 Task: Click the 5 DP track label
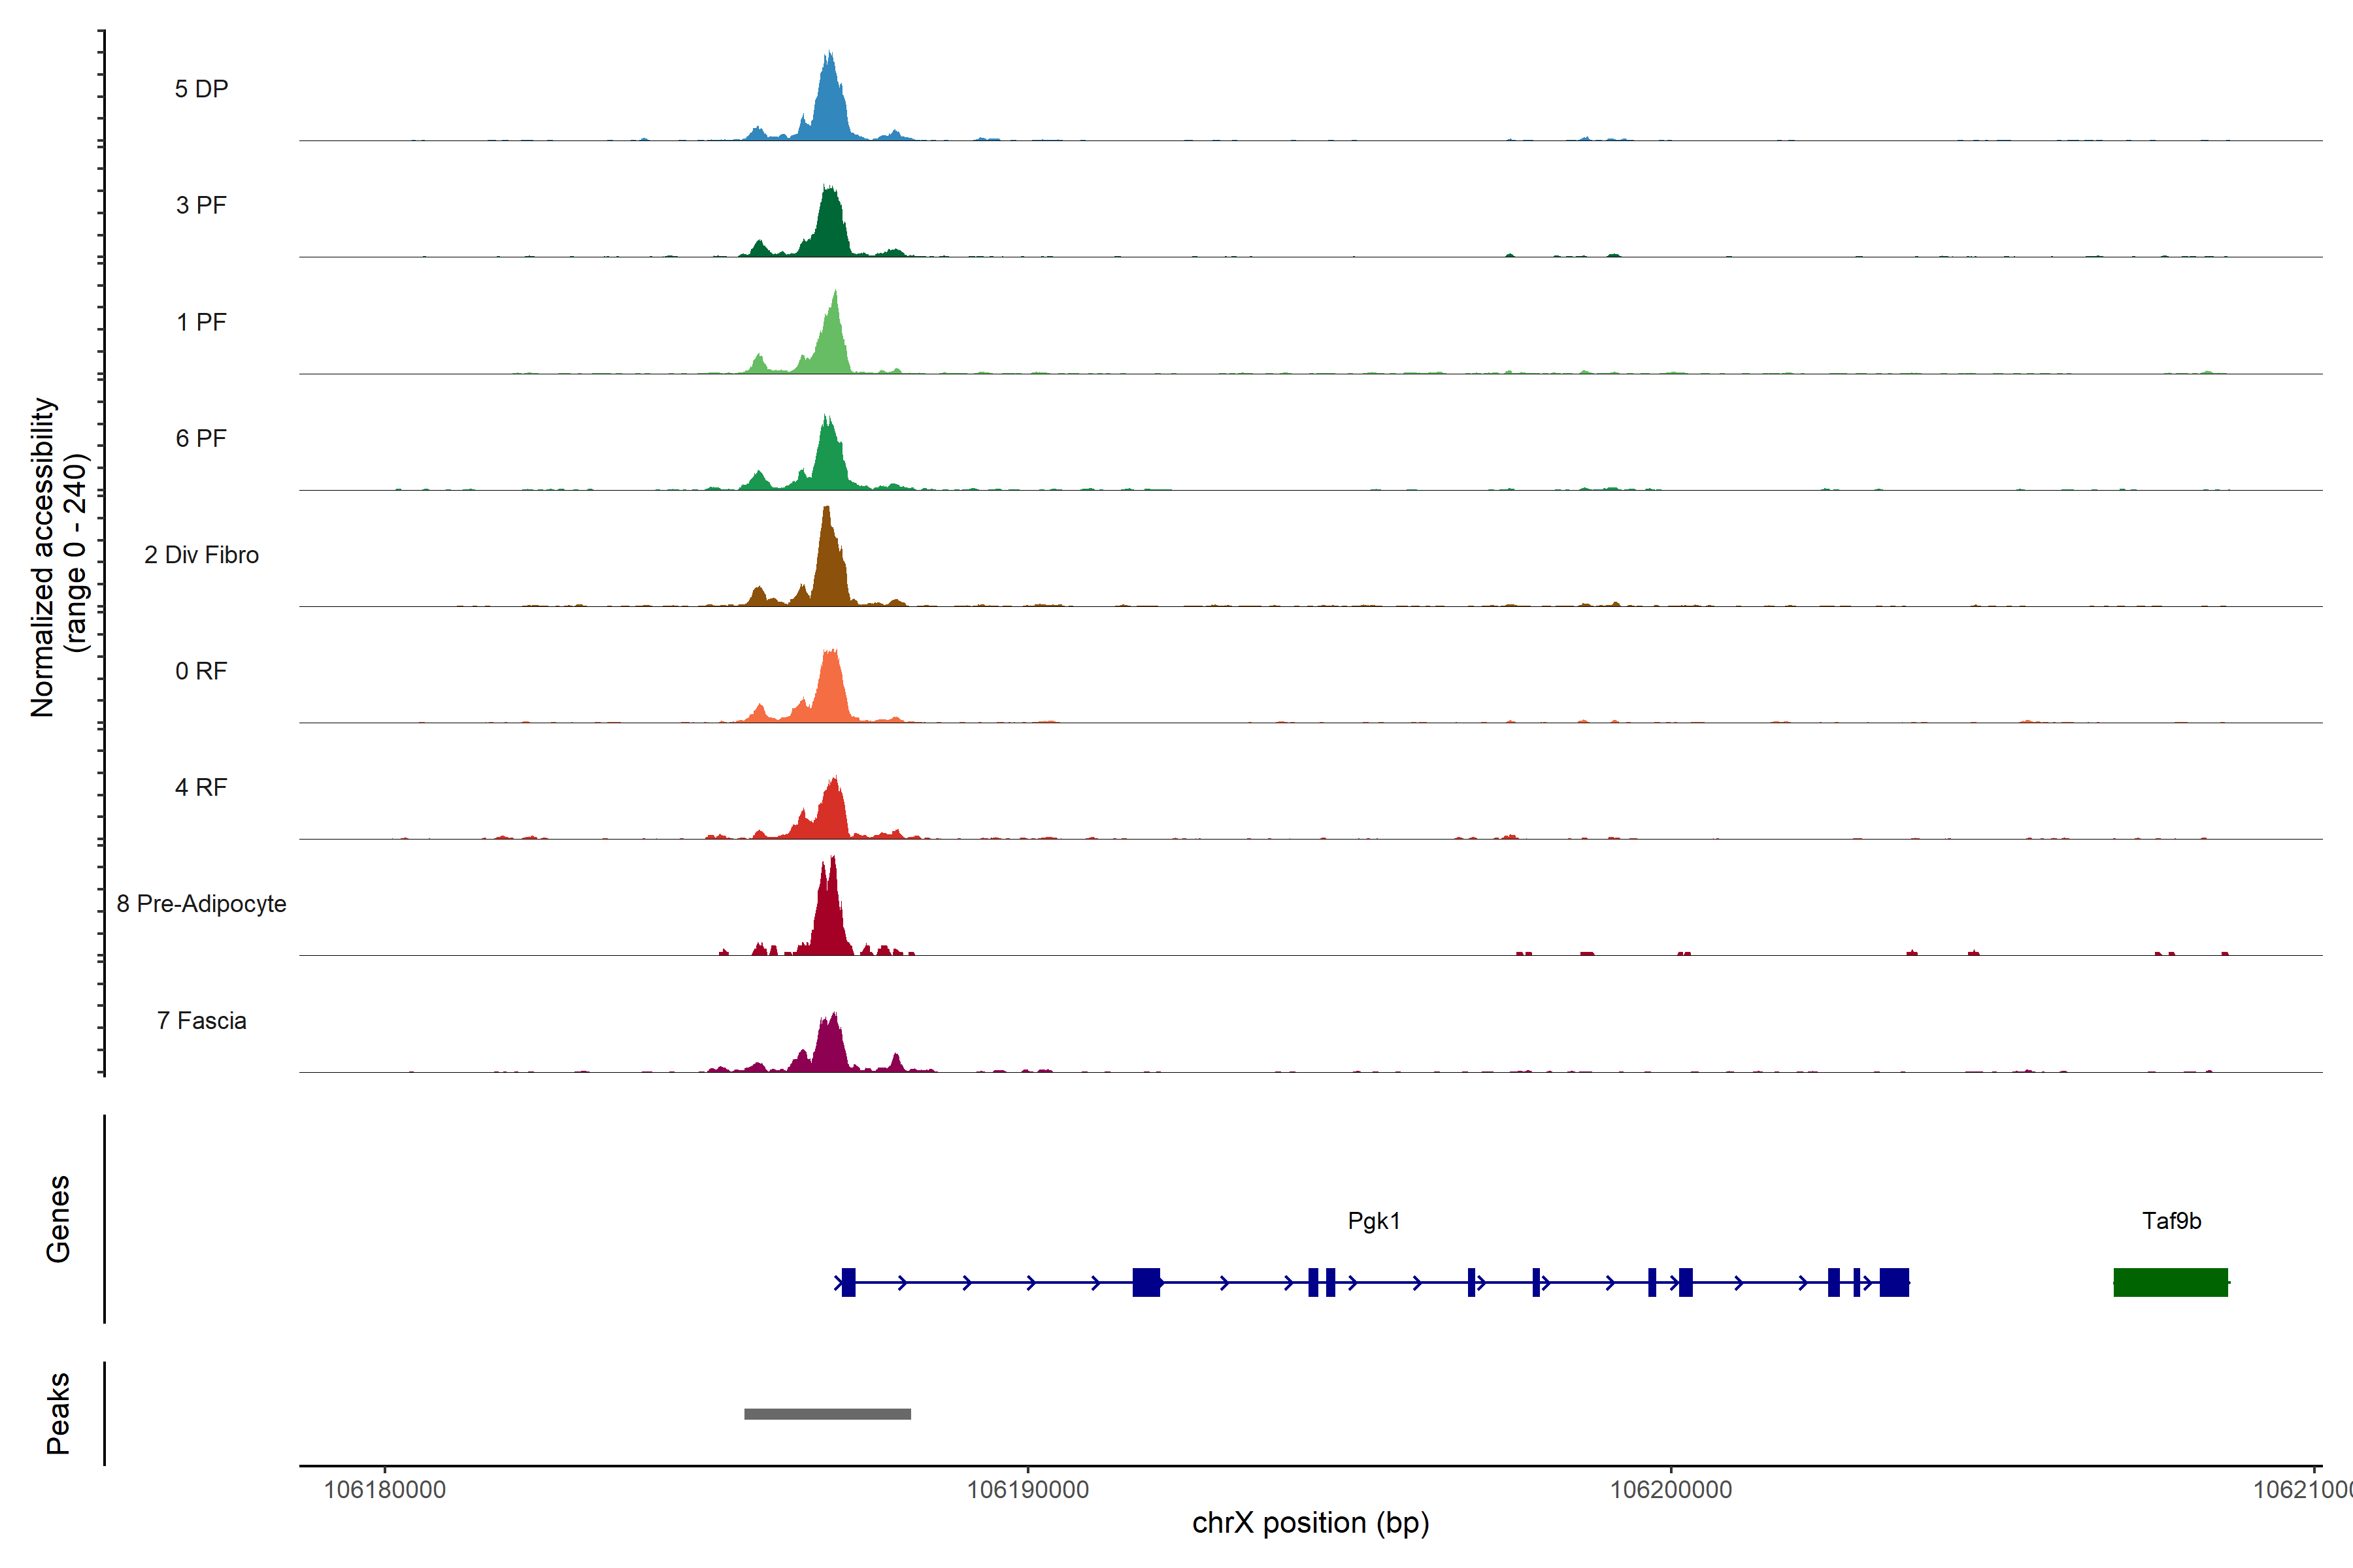201,89
